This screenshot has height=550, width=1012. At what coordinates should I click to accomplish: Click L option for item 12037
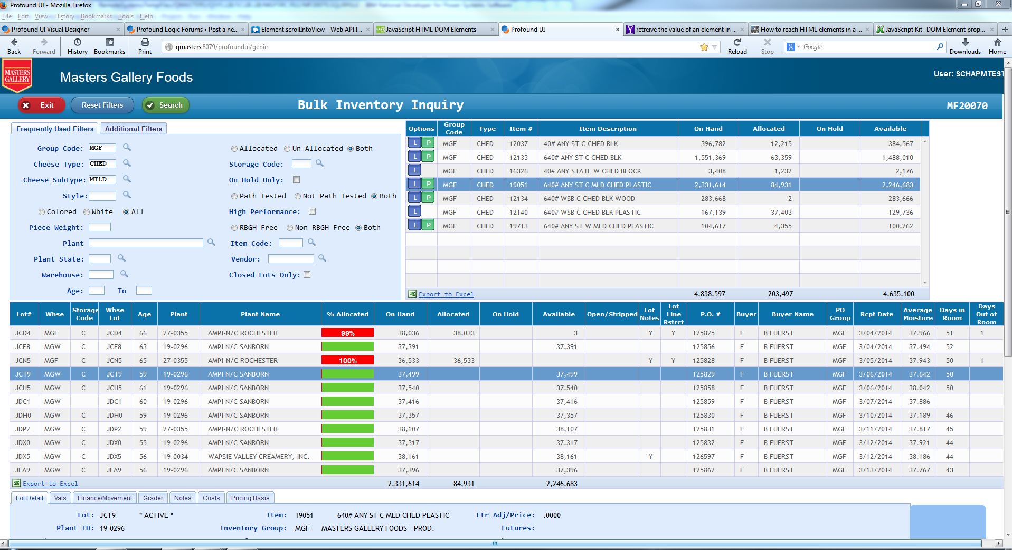pos(415,143)
